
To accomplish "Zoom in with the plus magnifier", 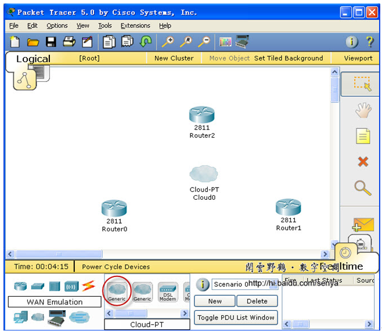I will coord(168,41).
